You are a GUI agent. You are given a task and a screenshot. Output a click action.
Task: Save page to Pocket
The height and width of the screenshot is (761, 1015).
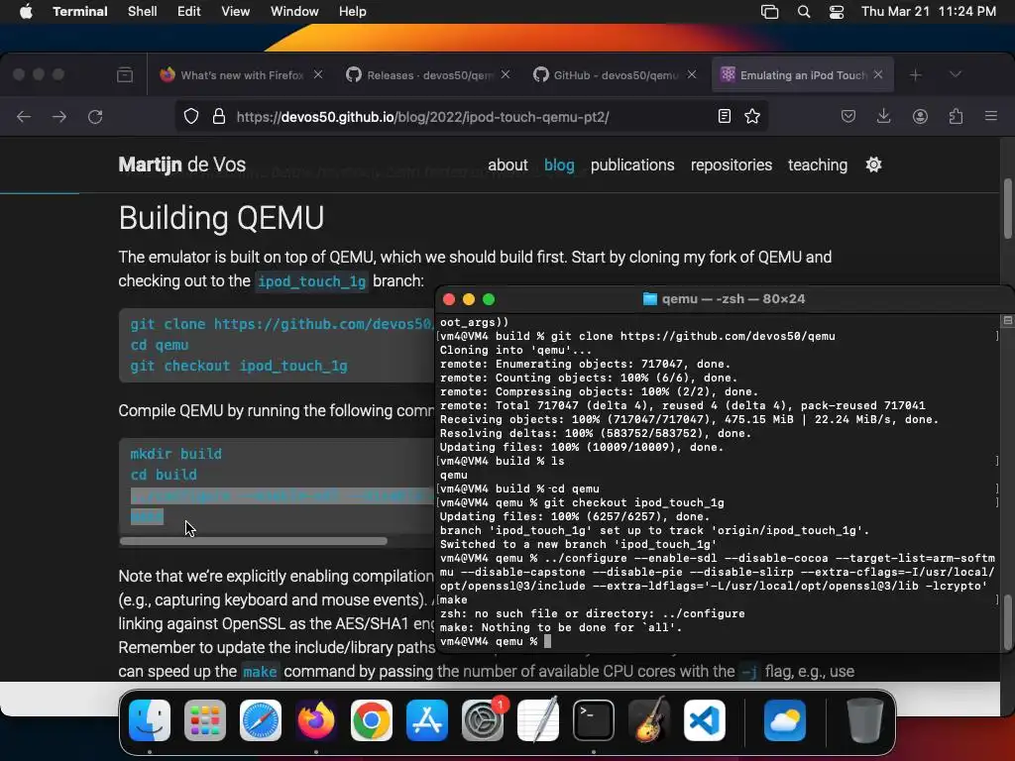(848, 117)
